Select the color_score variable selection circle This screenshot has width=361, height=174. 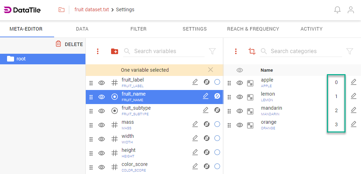click(x=217, y=166)
